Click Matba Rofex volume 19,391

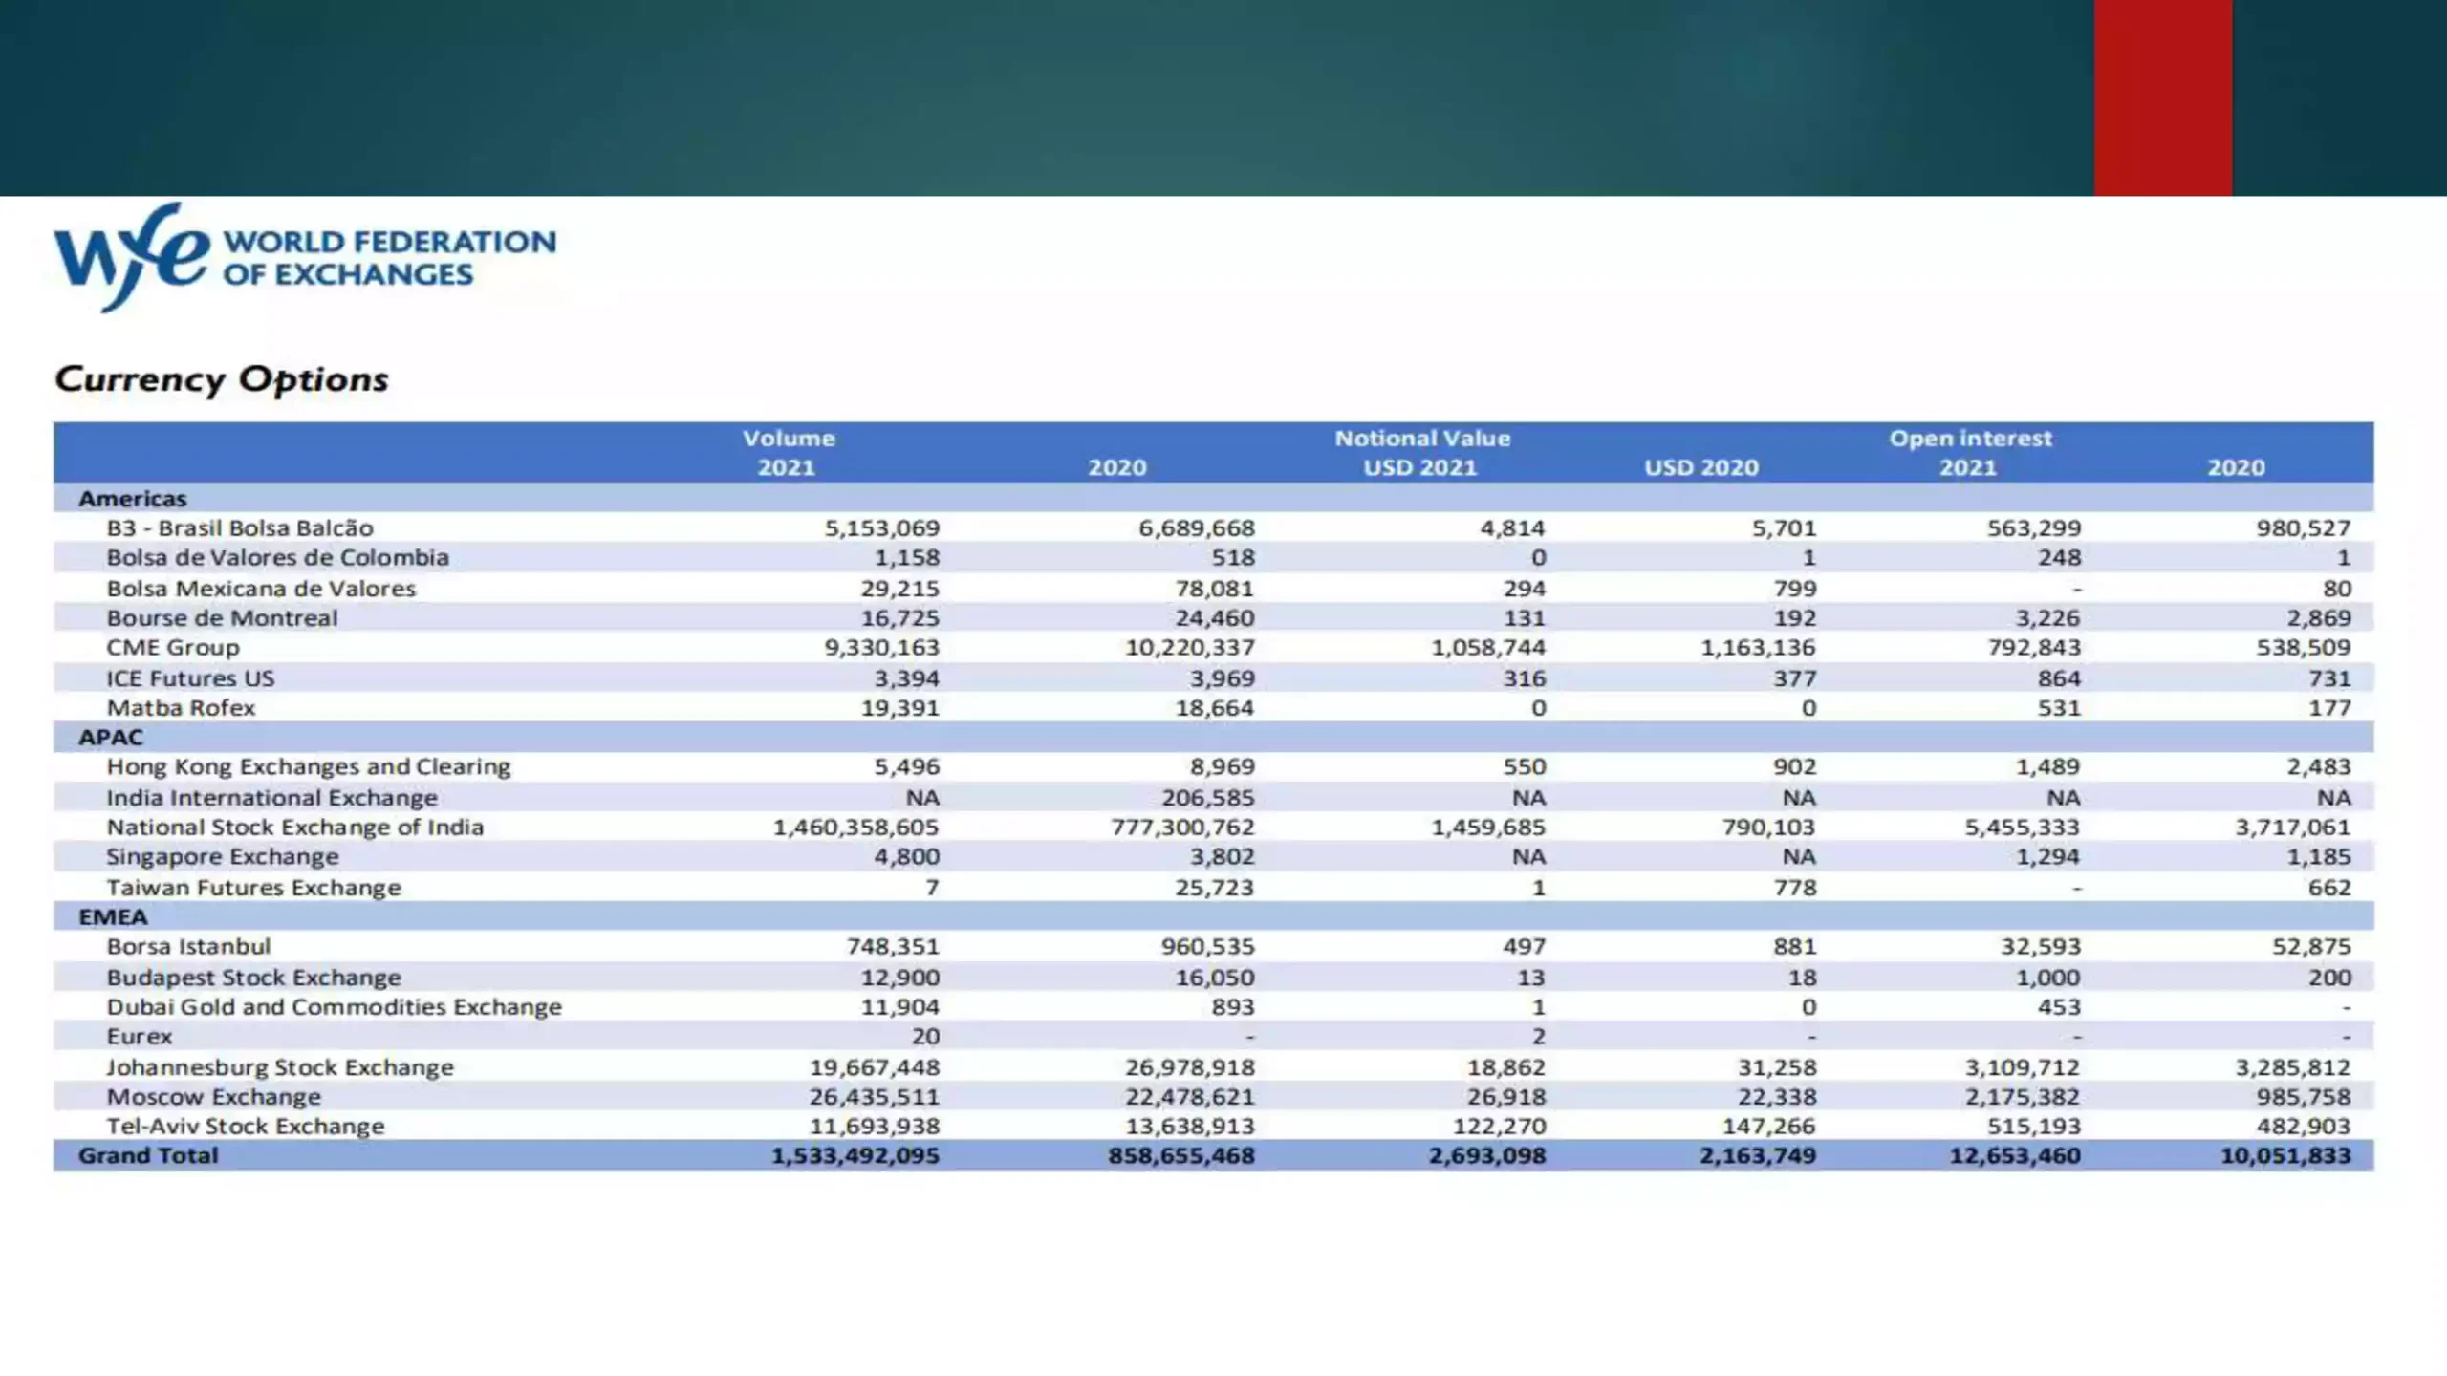point(900,708)
